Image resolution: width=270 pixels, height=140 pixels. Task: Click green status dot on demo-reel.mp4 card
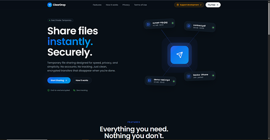point(174,81)
